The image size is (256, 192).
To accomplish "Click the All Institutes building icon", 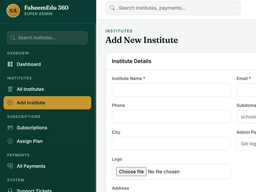I will [10, 89].
